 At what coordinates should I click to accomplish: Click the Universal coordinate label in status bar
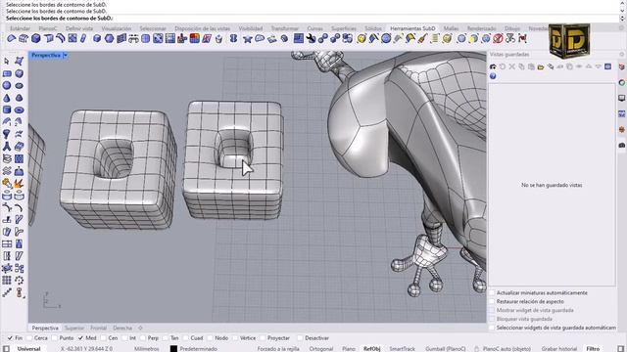click(28, 349)
